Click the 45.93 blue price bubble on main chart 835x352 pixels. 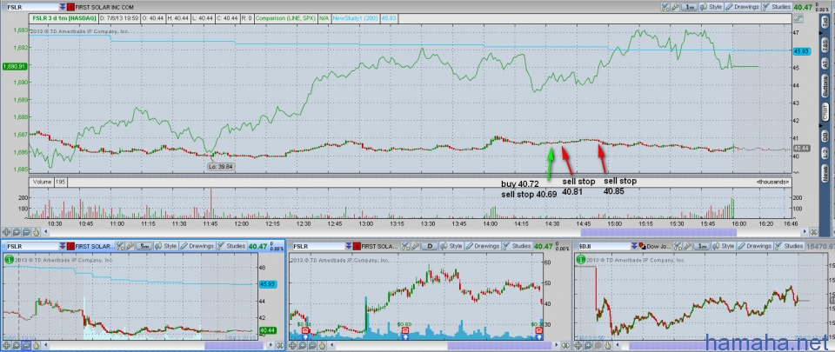click(801, 51)
